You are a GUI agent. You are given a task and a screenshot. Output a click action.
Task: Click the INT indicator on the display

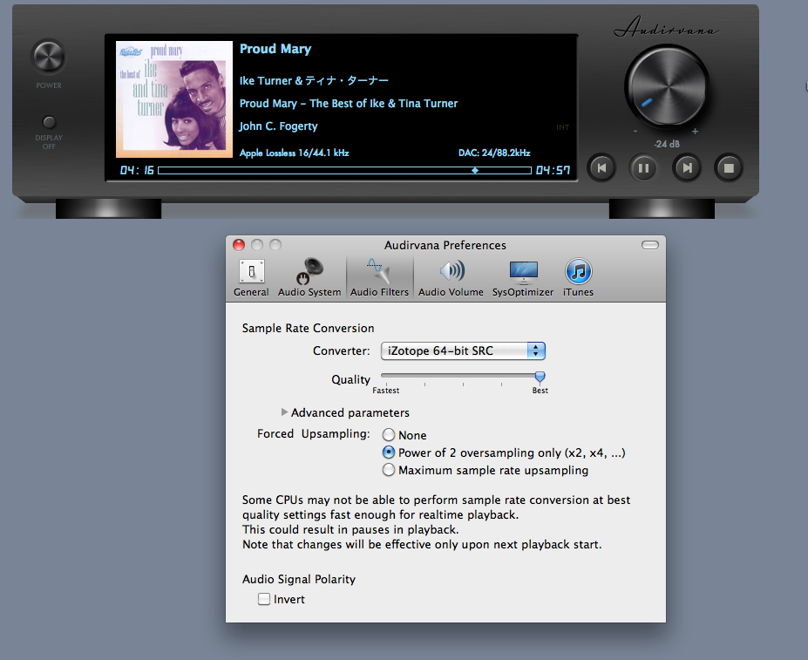pos(563,127)
